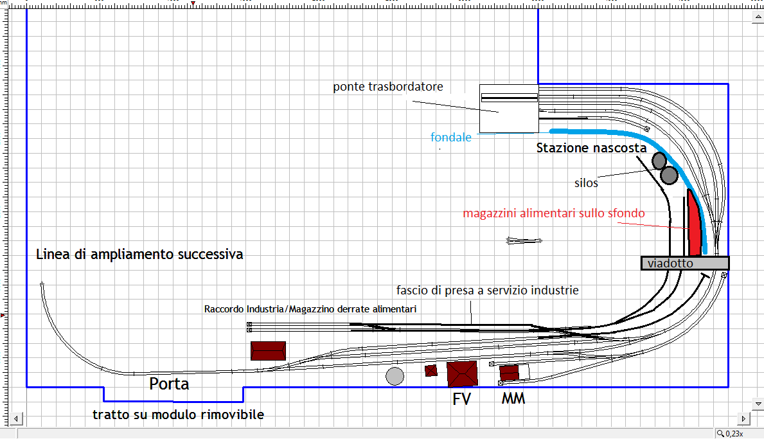Screen dimensions: 764x439
Task: Click the 0,23x zoom level indicator
Action: click(x=735, y=434)
